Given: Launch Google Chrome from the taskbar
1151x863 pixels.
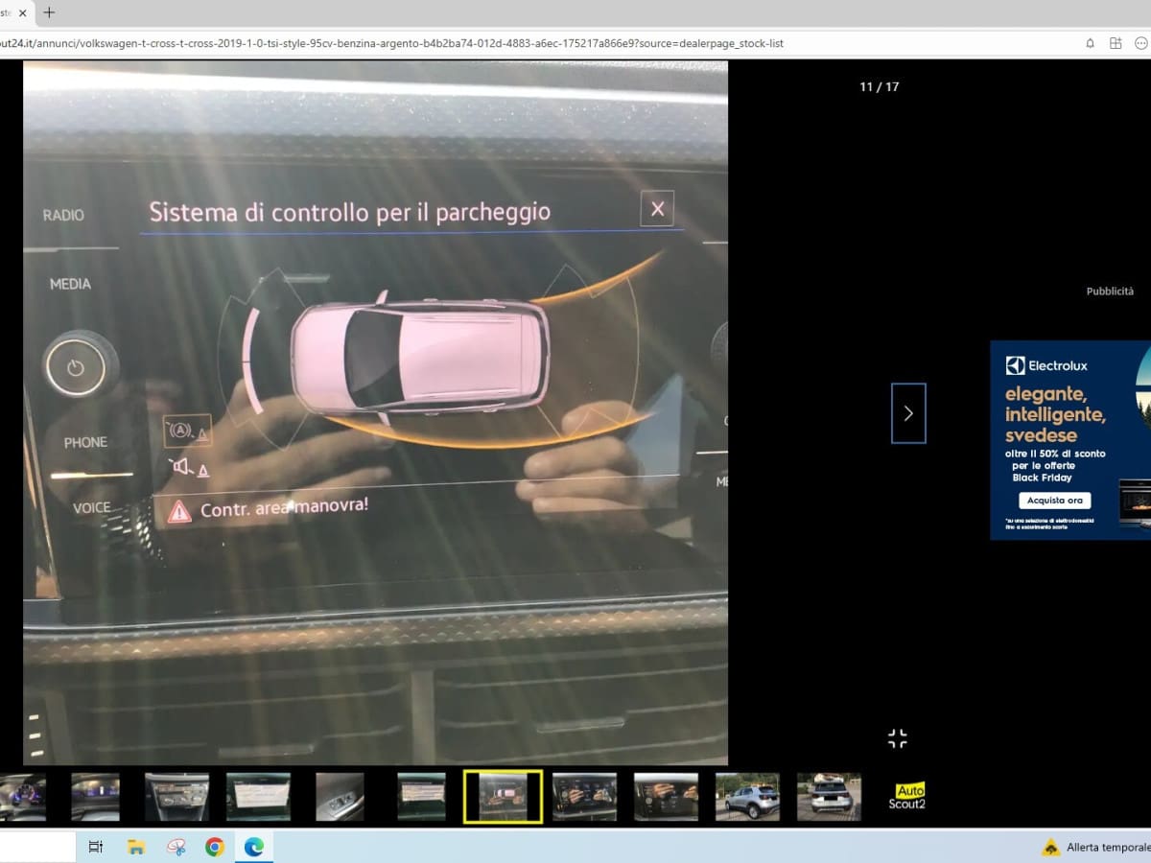Looking at the screenshot, I should pyautogui.click(x=215, y=847).
